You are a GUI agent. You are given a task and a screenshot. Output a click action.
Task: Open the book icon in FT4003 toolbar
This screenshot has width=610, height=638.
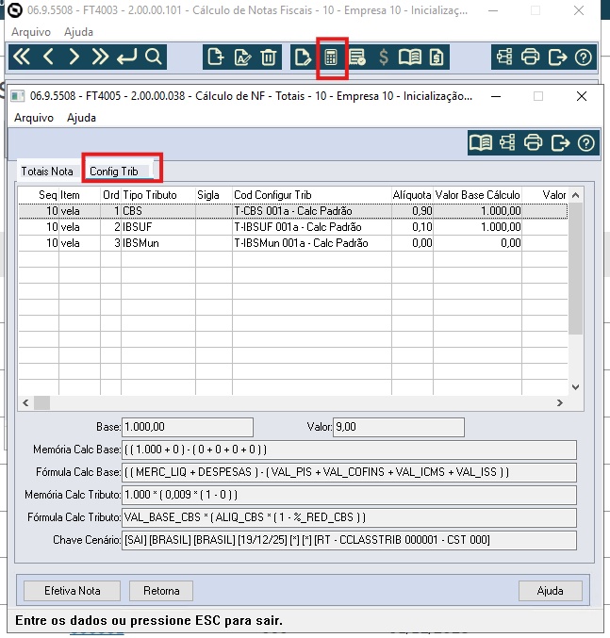pos(410,57)
